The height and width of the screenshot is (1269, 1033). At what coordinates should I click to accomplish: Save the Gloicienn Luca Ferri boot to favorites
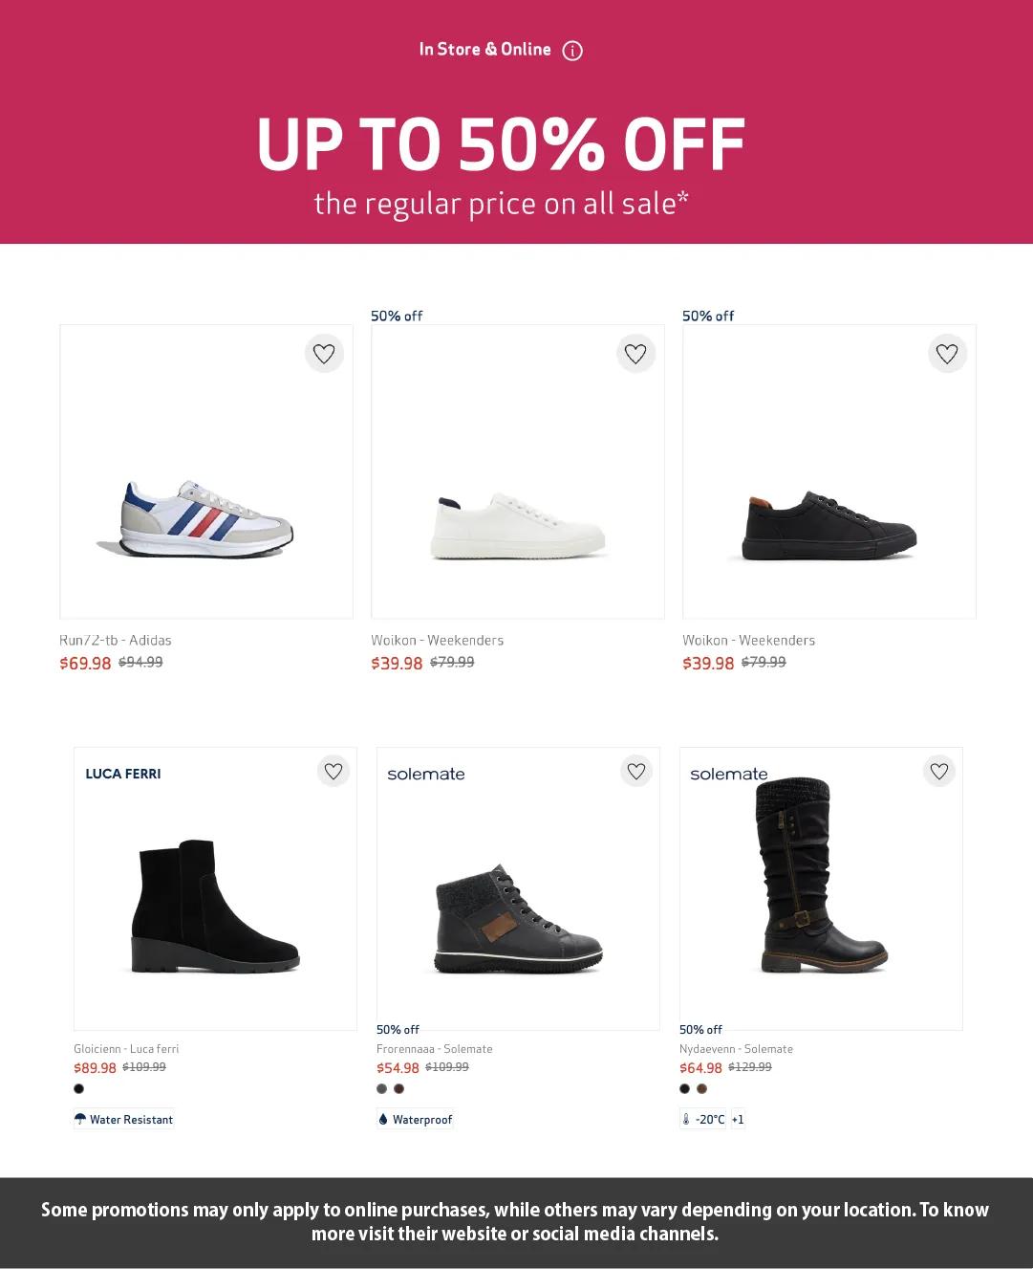pyautogui.click(x=334, y=771)
